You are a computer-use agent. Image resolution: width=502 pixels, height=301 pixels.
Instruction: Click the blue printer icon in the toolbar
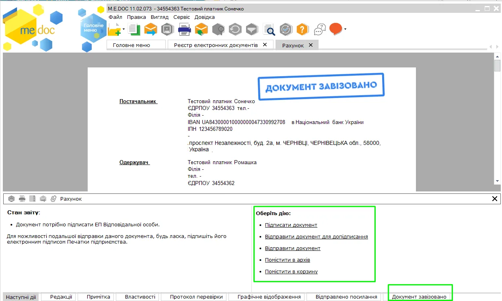[x=184, y=29]
